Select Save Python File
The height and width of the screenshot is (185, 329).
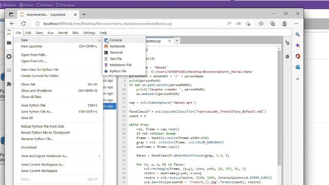point(59,105)
